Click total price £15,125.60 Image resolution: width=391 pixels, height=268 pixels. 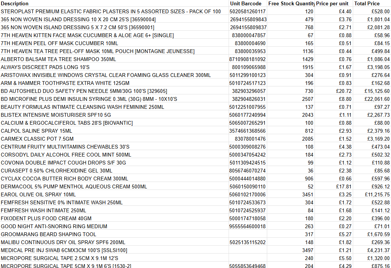pyautogui.click(x=377, y=91)
